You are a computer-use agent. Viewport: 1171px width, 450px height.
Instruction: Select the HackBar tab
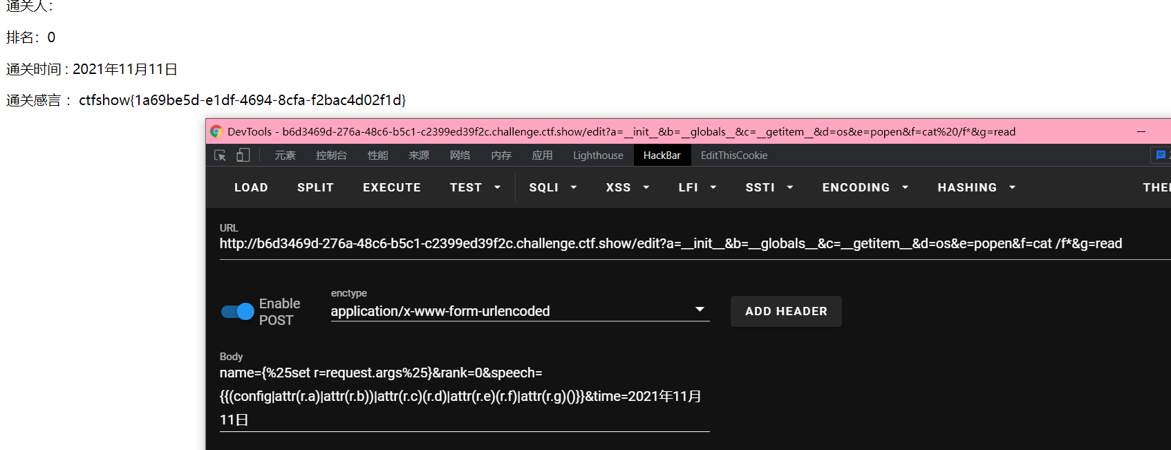click(662, 156)
